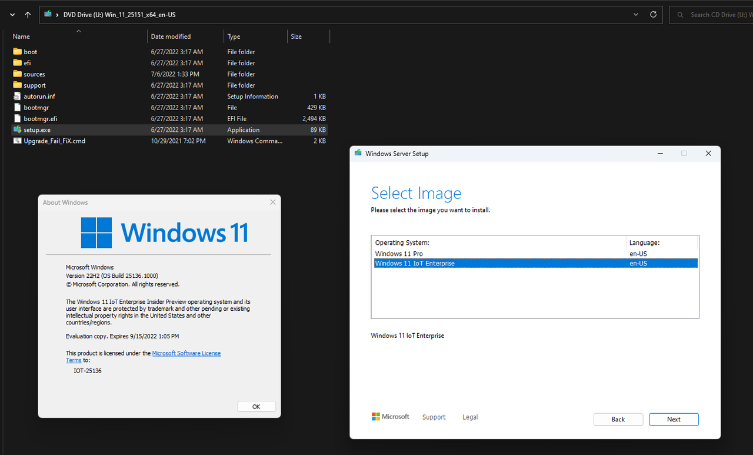This screenshot has height=455, width=753.
Task: Open the efi folder icon
Action: (x=17, y=63)
